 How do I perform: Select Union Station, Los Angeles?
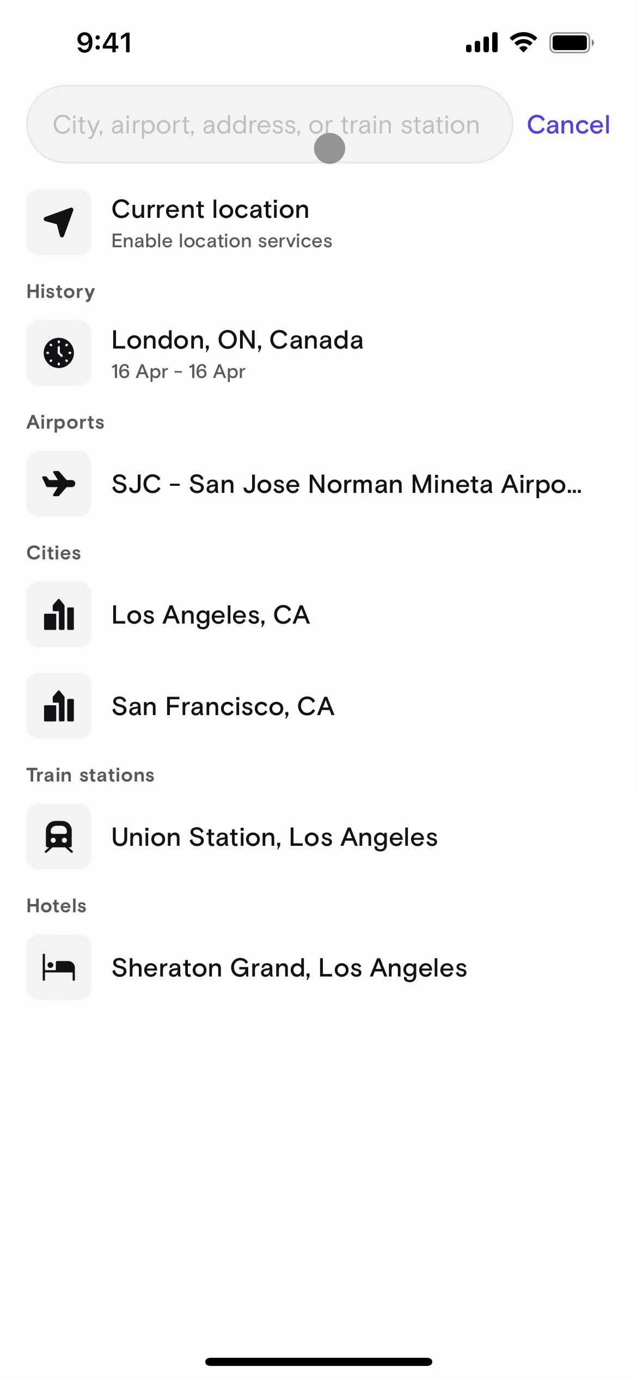pyautogui.click(x=274, y=837)
